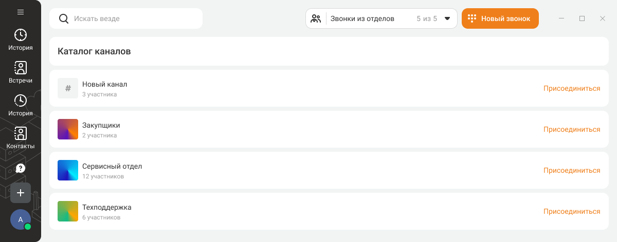The image size is (617, 242).
Task: Click the help question mark icon
Action: (x=21, y=168)
